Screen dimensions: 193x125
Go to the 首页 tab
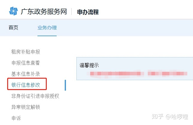point(13,28)
